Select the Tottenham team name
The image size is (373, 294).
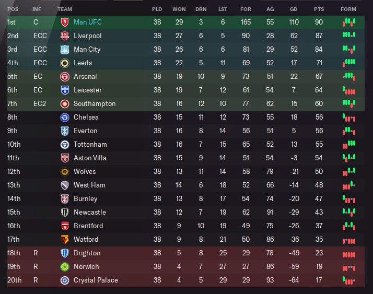click(90, 144)
